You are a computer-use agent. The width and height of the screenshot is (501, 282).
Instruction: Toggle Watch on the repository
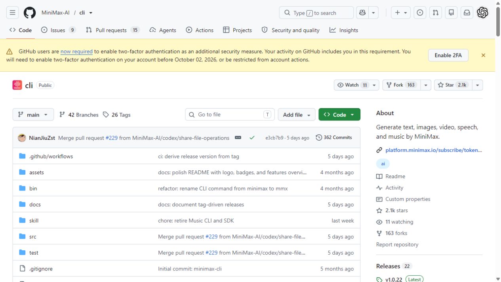(x=352, y=85)
